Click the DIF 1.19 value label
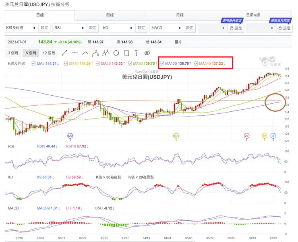The height and width of the screenshot is (242, 298). pos(74,208)
